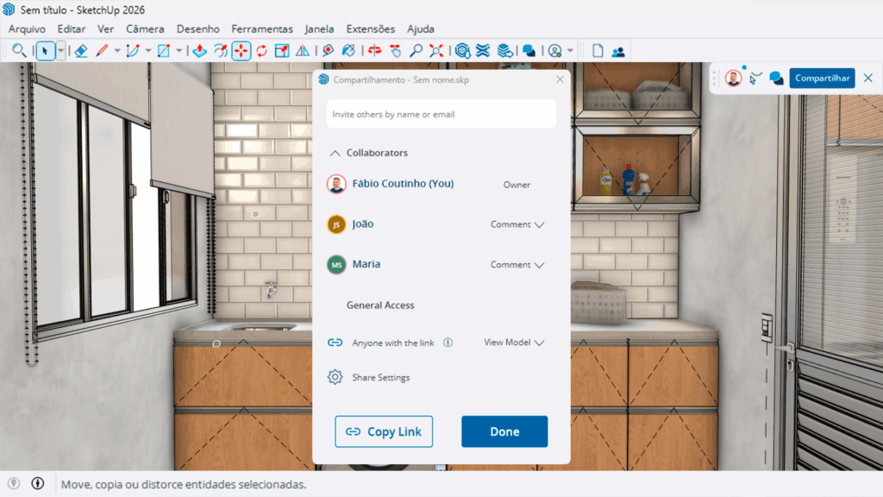The width and height of the screenshot is (883, 497).
Task: Click the Copy Link button
Action: point(384,431)
